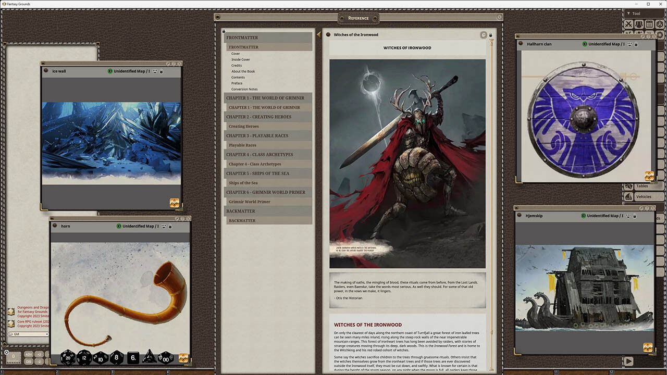667x375 pixels.
Task: Open the GM chat mode dropdown
Action: [x=29, y=334]
